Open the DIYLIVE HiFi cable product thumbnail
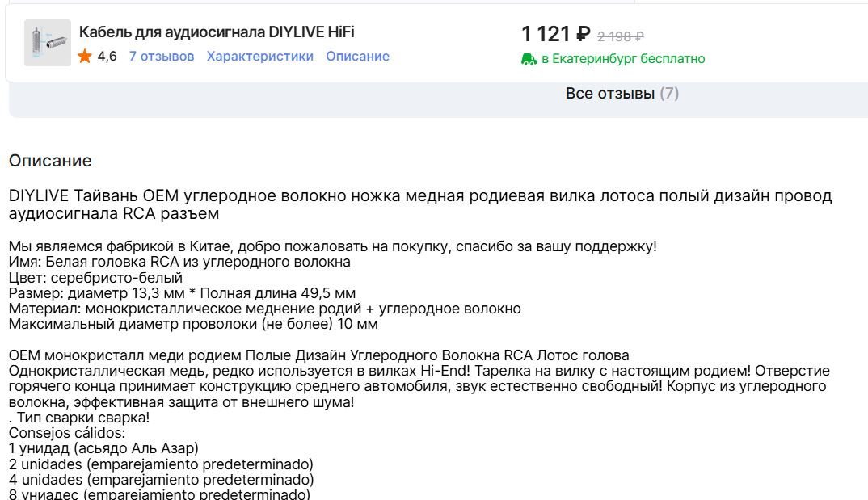Screen dimensions: 868x500 [x=48, y=43]
